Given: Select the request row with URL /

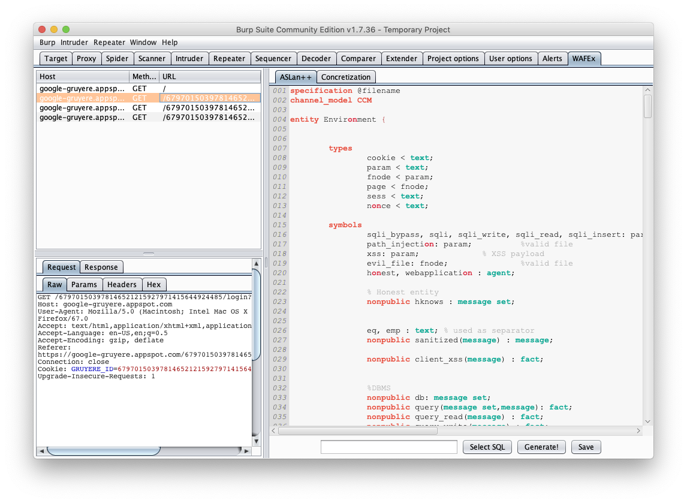Looking at the screenshot, I should click(x=149, y=89).
